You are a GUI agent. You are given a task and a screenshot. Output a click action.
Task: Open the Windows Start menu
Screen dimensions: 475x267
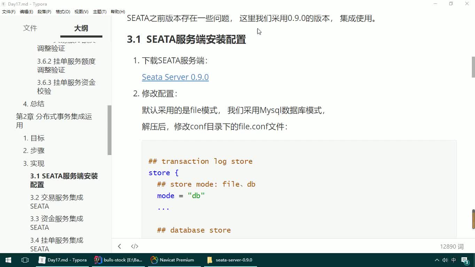pyautogui.click(x=8, y=260)
